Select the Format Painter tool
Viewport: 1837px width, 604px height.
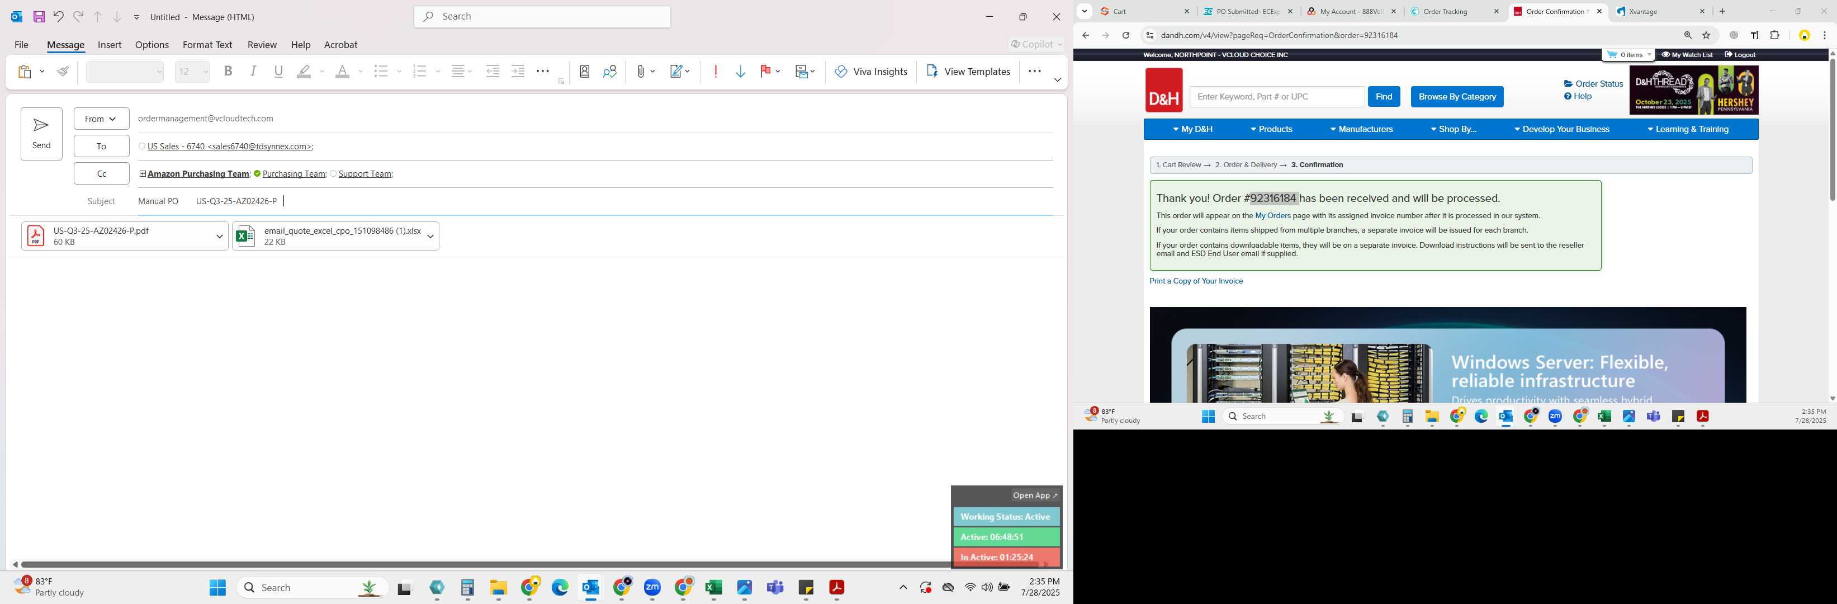tap(64, 72)
